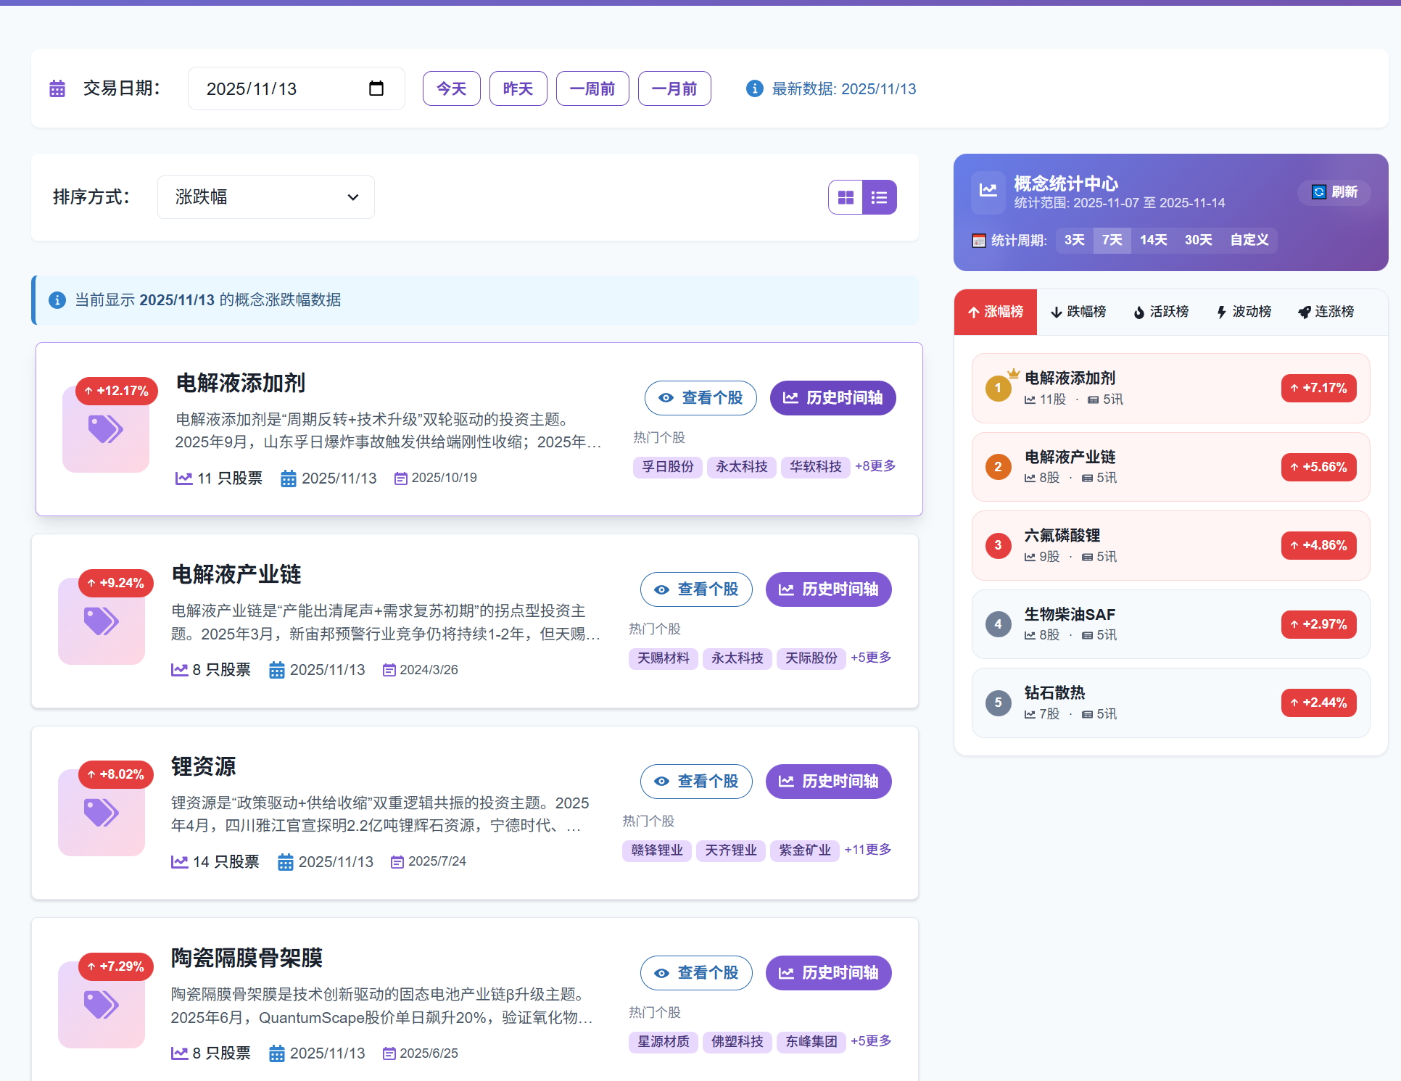Select the grid view layout icon
The height and width of the screenshot is (1081, 1401).
point(845,196)
